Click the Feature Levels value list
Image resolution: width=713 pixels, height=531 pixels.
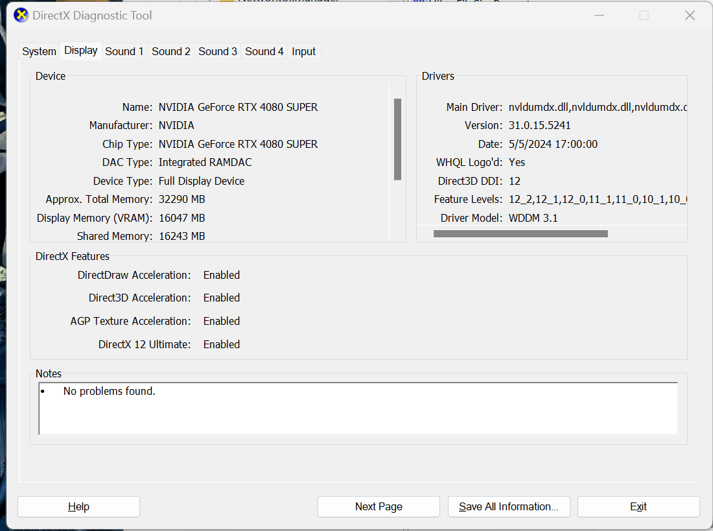click(598, 199)
